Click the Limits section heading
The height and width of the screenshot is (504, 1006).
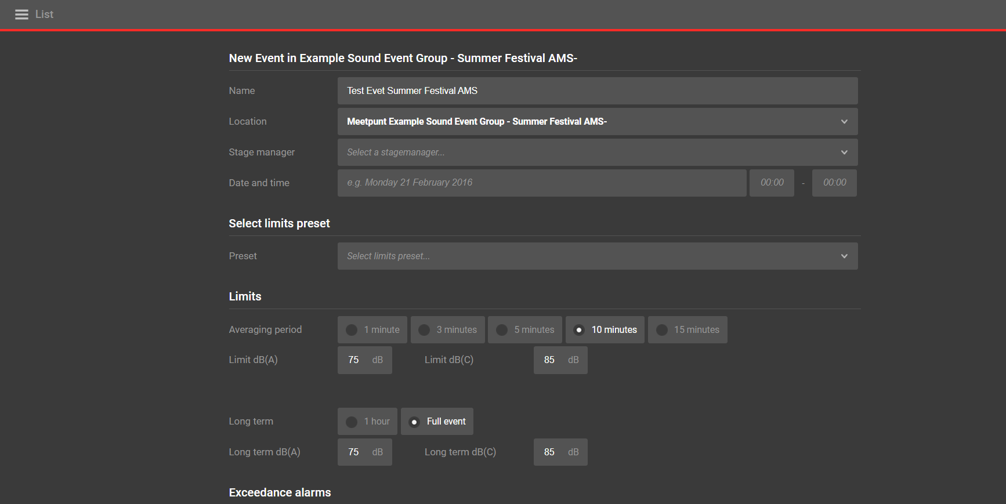pyautogui.click(x=245, y=296)
